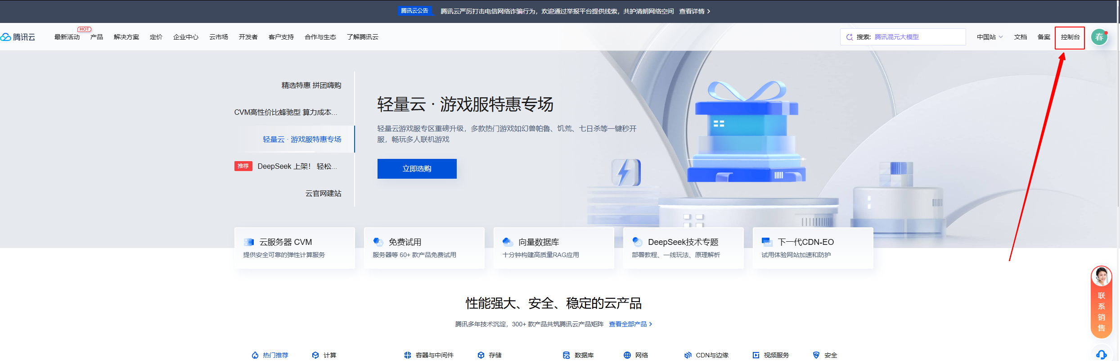The image size is (1120, 361).
Task: Open the 合作与生态 menu
Action: pos(320,37)
